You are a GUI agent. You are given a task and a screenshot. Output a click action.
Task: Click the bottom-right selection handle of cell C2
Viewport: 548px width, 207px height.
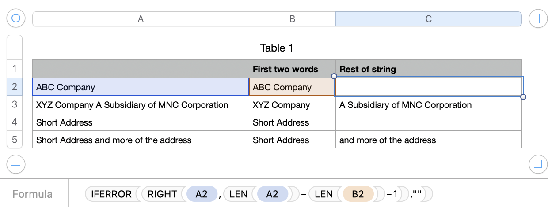pyautogui.click(x=523, y=97)
